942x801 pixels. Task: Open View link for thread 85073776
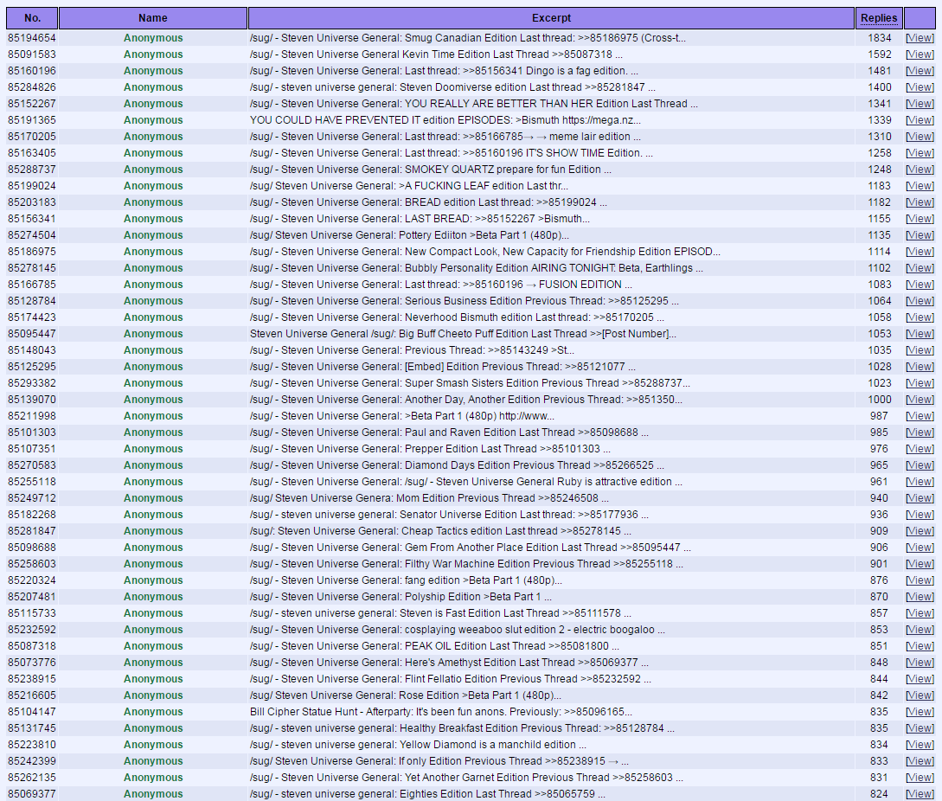(920, 663)
